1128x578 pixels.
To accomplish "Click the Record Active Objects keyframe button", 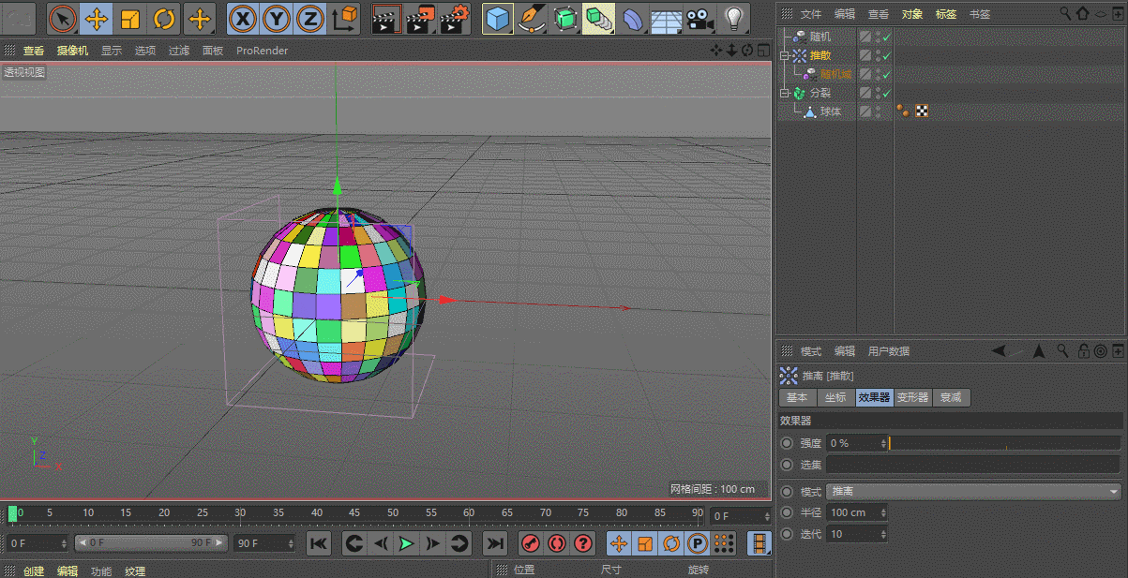I will click(531, 543).
